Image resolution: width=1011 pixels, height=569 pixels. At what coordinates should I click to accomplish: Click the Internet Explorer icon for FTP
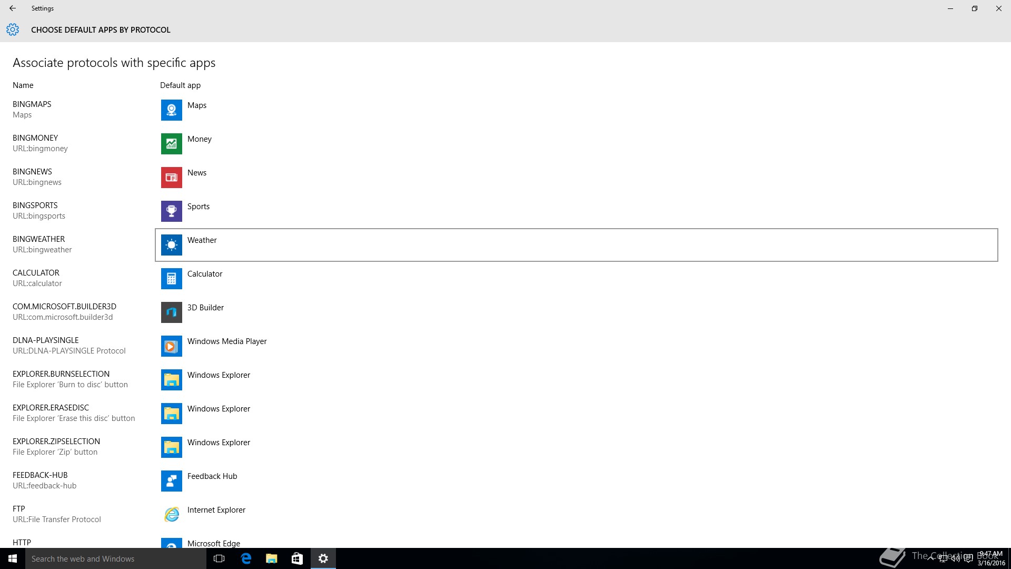tap(172, 515)
